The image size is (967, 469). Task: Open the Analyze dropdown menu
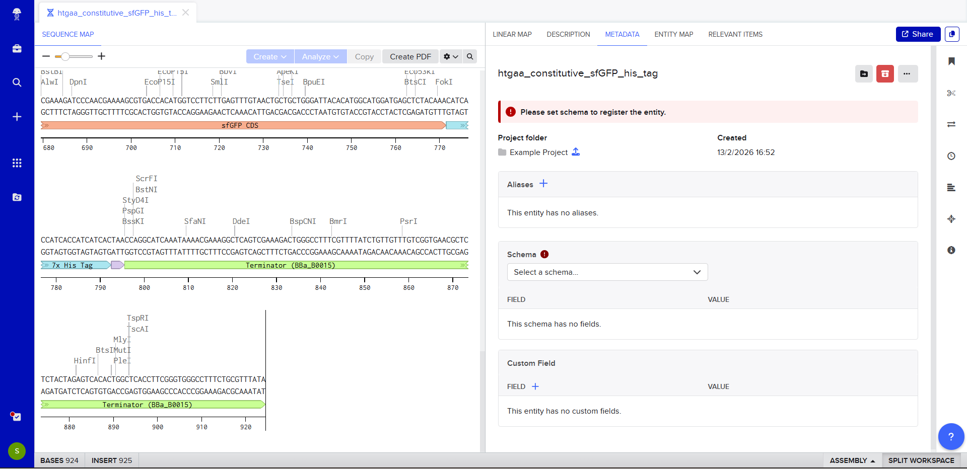click(320, 56)
